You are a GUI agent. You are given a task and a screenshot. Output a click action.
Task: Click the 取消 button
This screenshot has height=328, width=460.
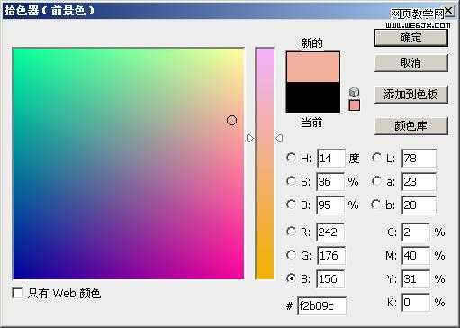coord(411,63)
